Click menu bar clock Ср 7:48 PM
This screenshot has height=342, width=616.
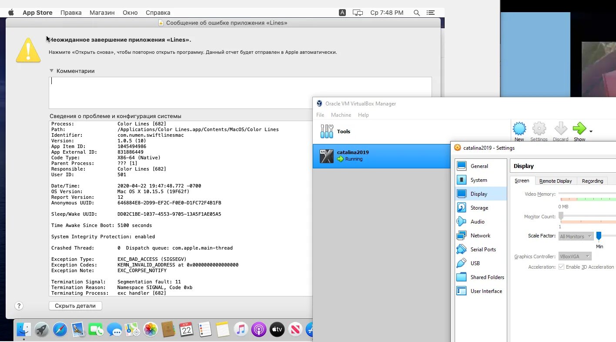tap(387, 13)
